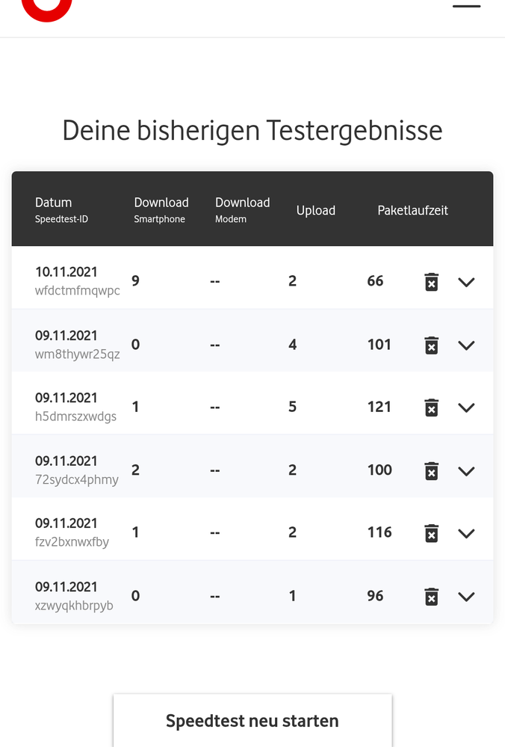Select the wfdctmfmqwpc speedtest ID text
The image size is (505, 747).
77,292
